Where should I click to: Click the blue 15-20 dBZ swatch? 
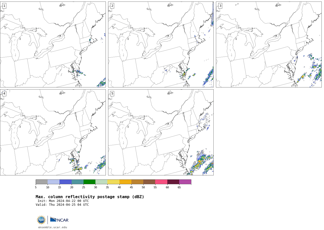(66, 182)
